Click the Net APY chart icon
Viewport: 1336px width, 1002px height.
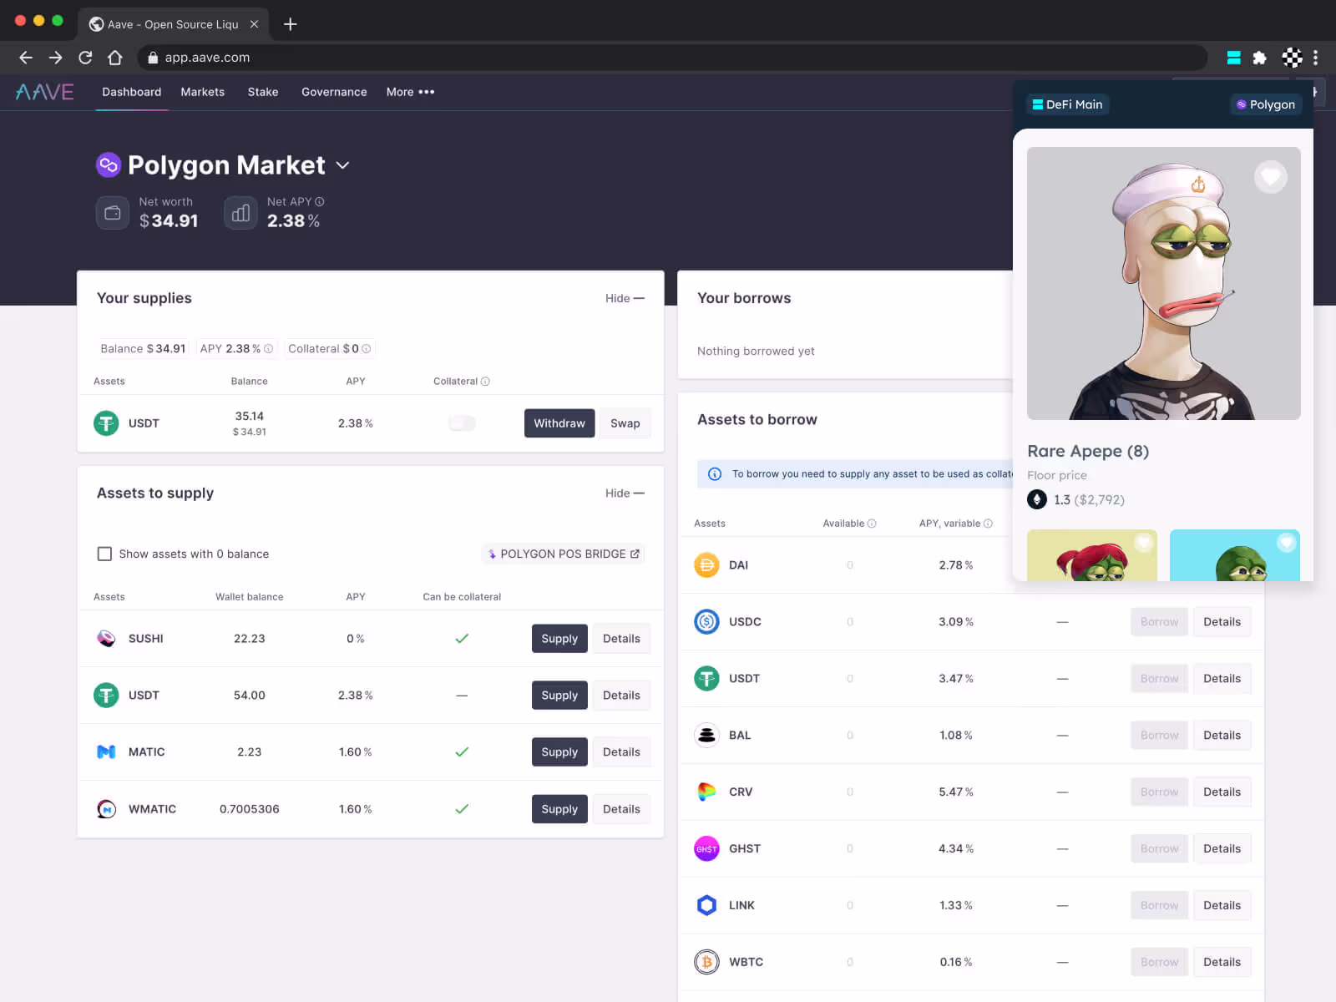240,213
